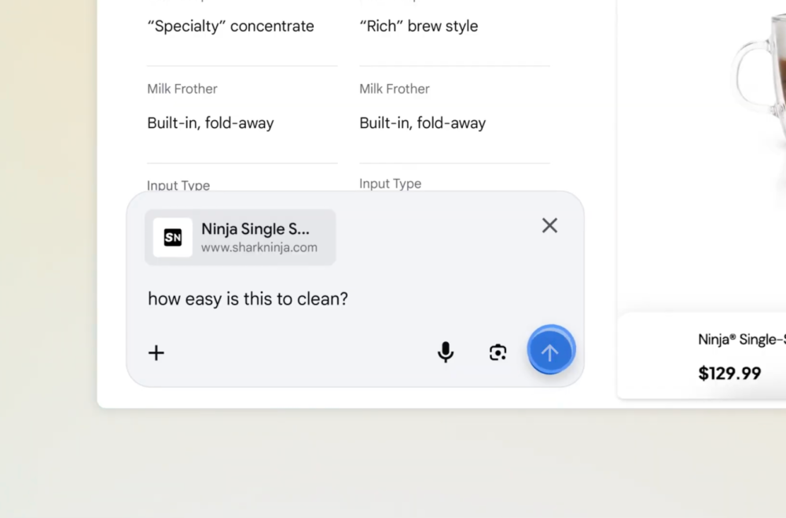Click the "how easy is this to clean?" text field
Viewport: 786px width, 518px height.
pyautogui.click(x=248, y=299)
